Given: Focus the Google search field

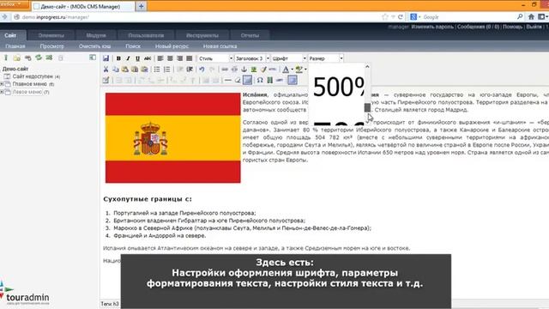Looking at the screenshot, I should (468, 17).
